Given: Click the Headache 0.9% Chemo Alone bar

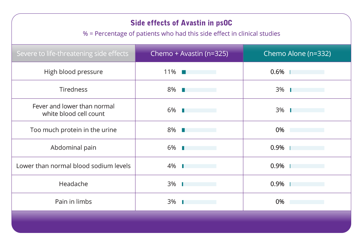Looking at the screenshot, I should (307, 184).
